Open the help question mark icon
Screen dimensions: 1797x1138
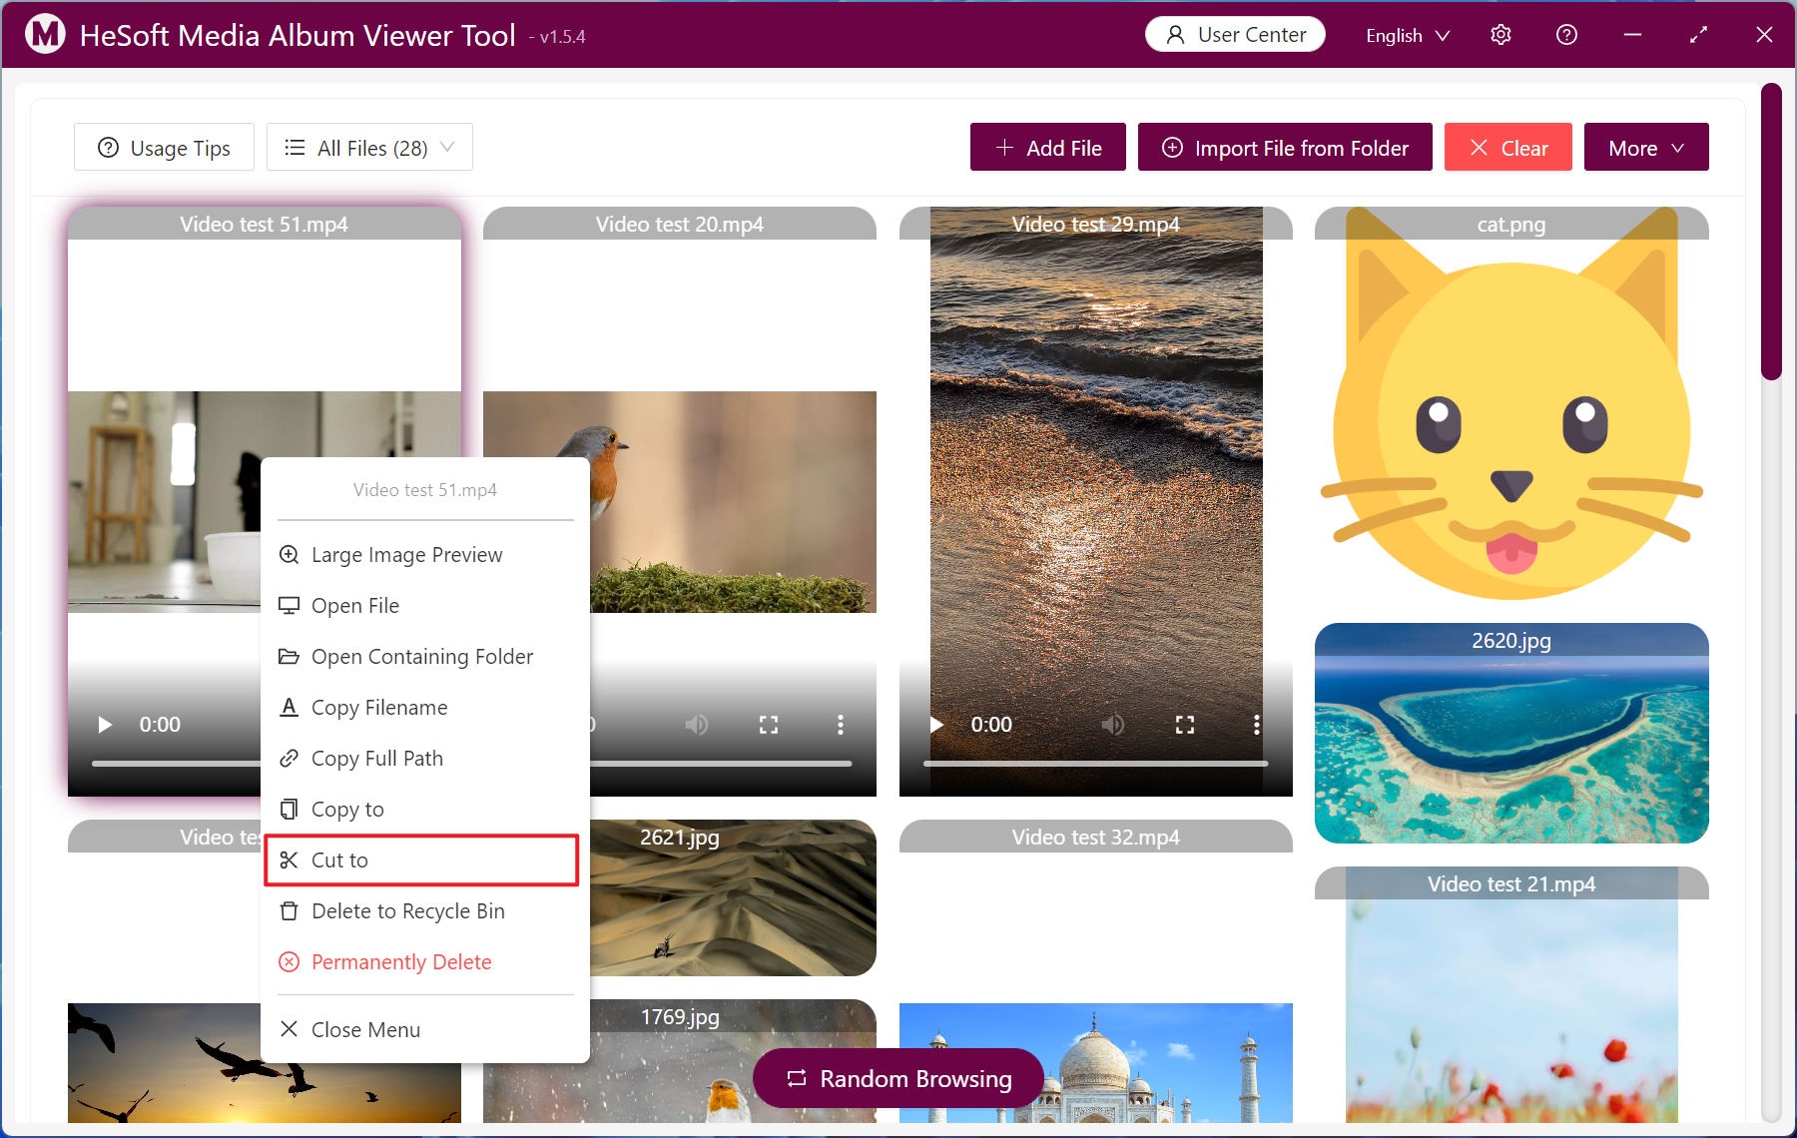pos(1566,35)
